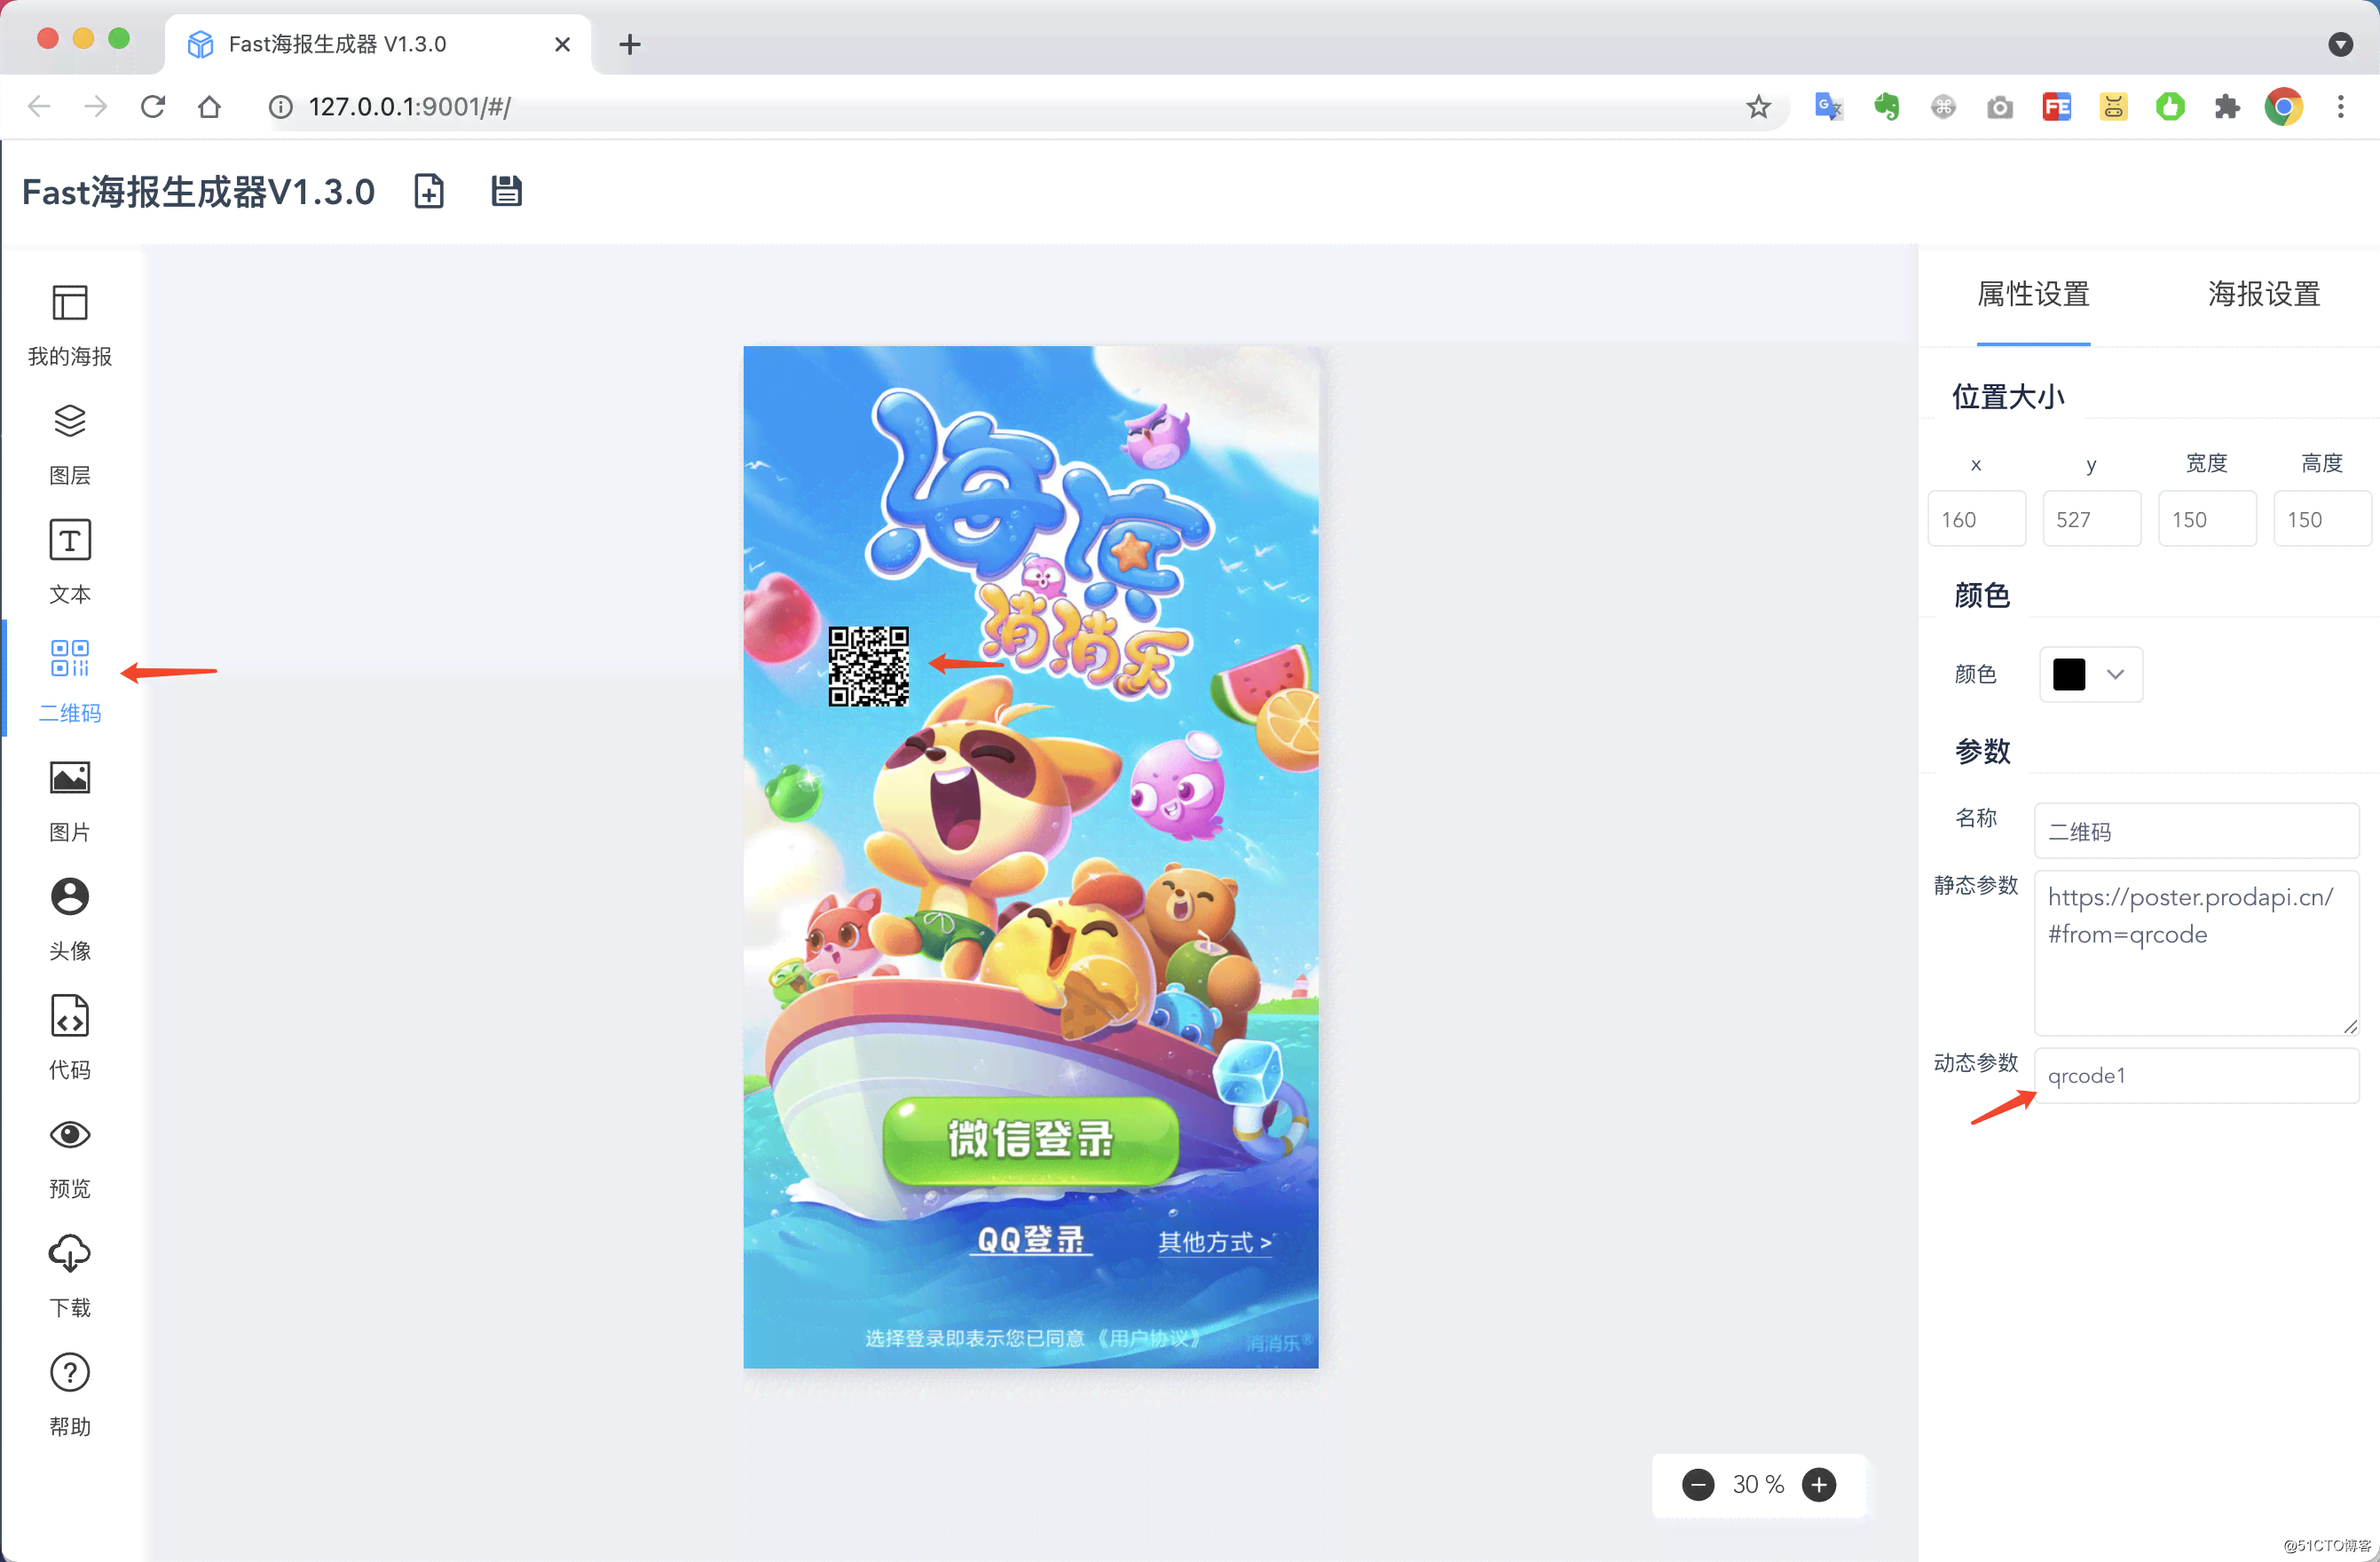Expand the color picker dropdown
The image size is (2380, 1562).
2114,674
